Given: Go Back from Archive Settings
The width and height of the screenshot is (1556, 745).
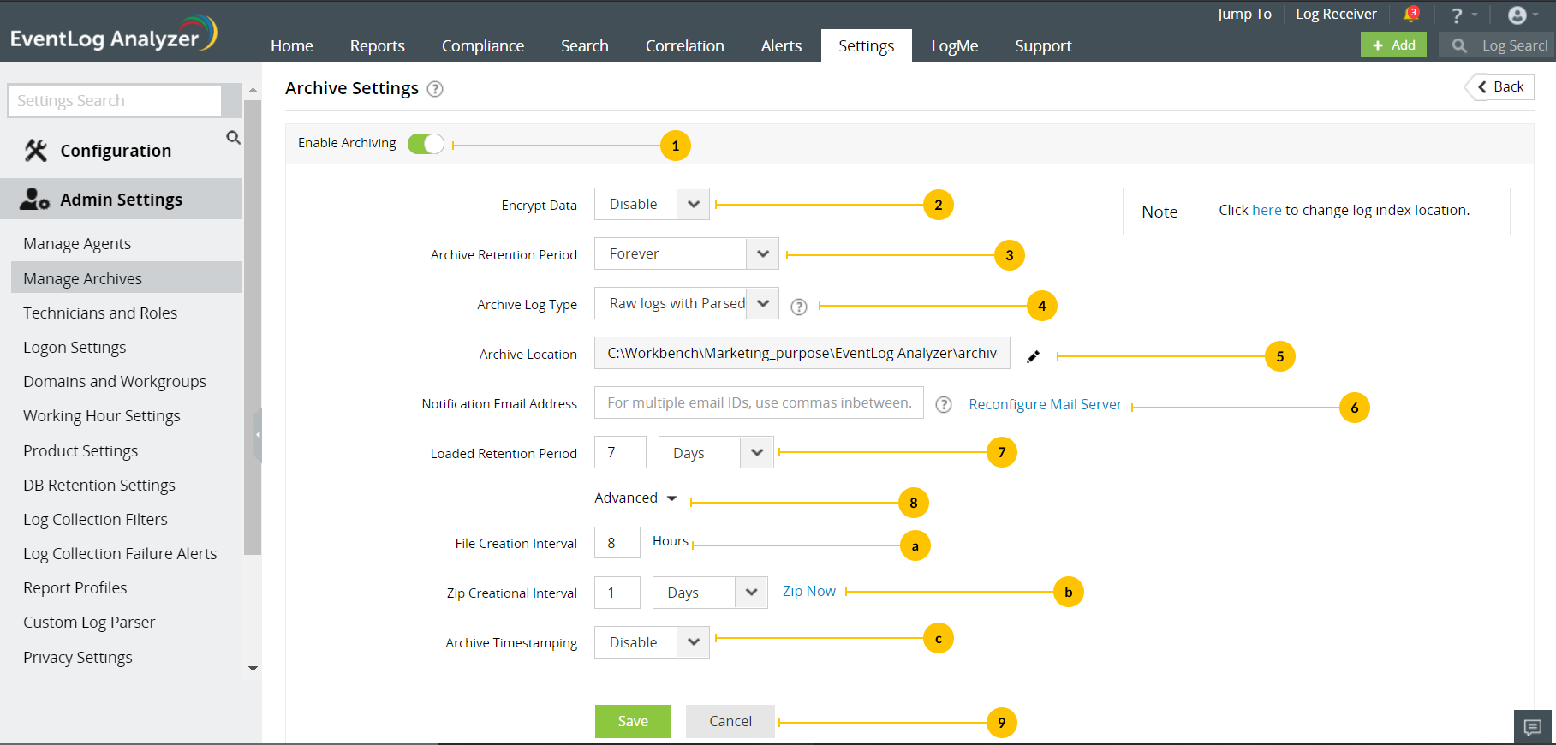Looking at the screenshot, I should 1500,86.
